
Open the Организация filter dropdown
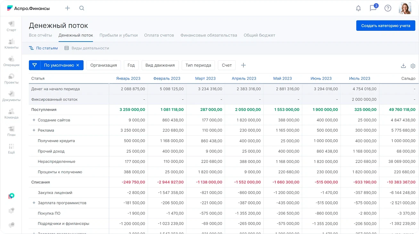click(x=103, y=65)
